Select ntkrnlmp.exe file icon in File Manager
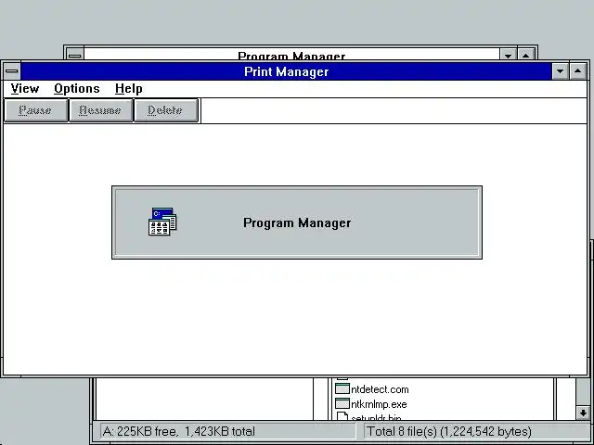 coord(342,403)
